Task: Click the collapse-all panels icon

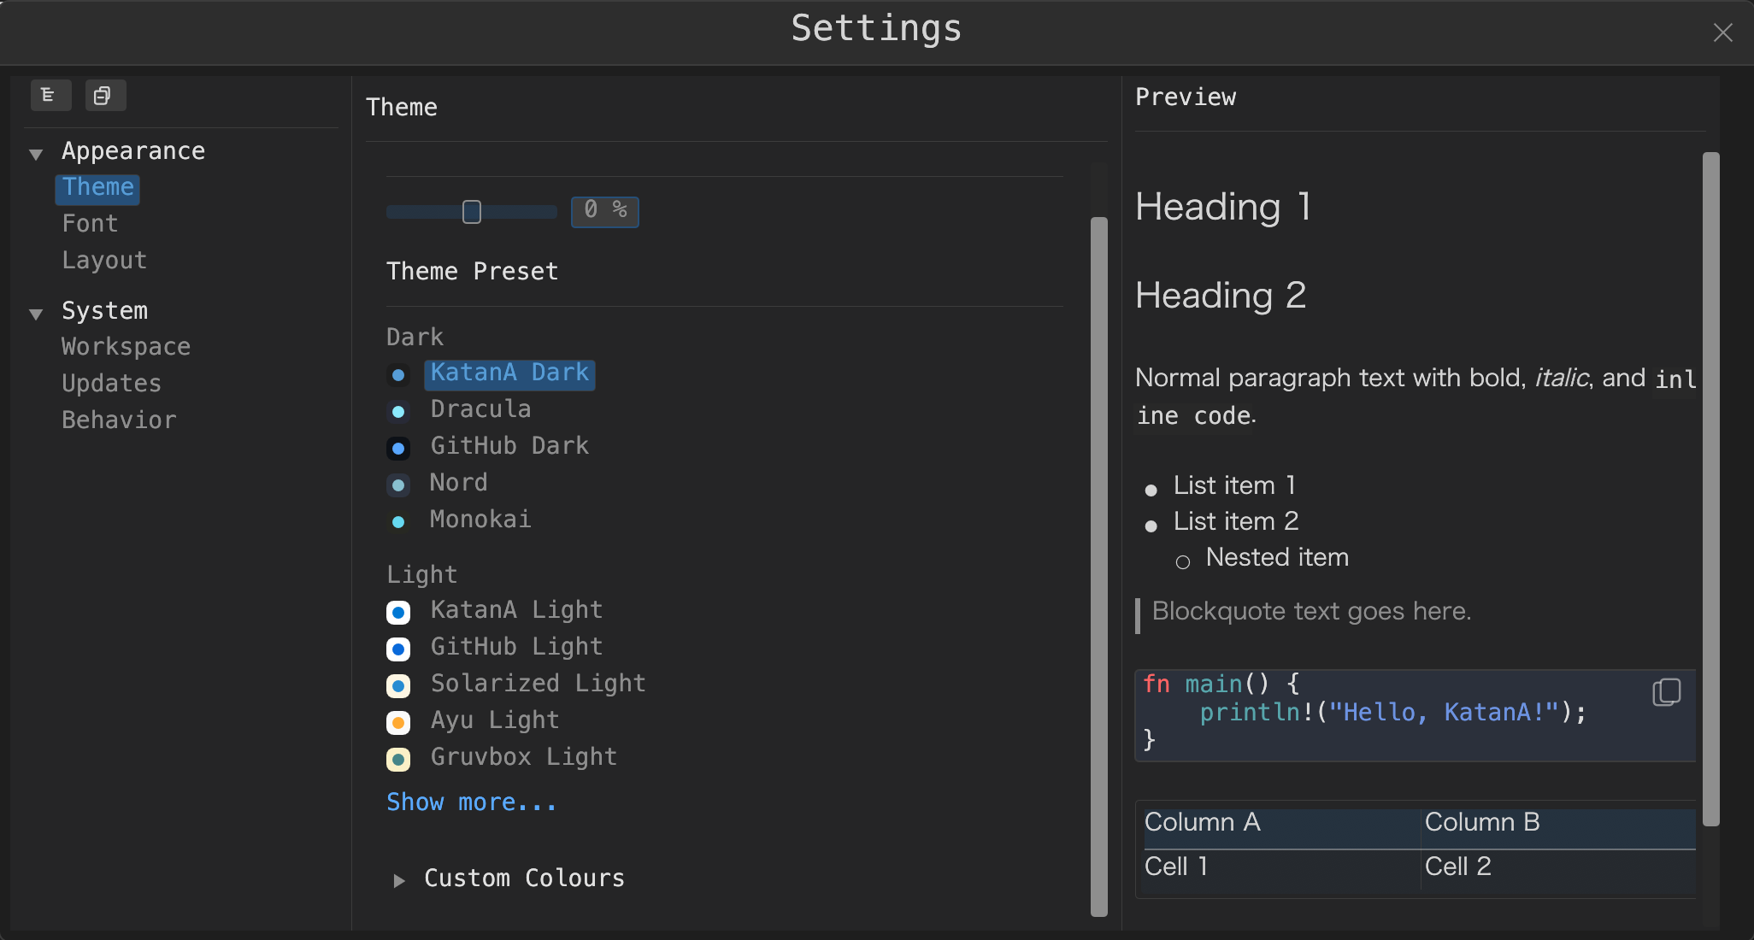Action: [x=104, y=95]
